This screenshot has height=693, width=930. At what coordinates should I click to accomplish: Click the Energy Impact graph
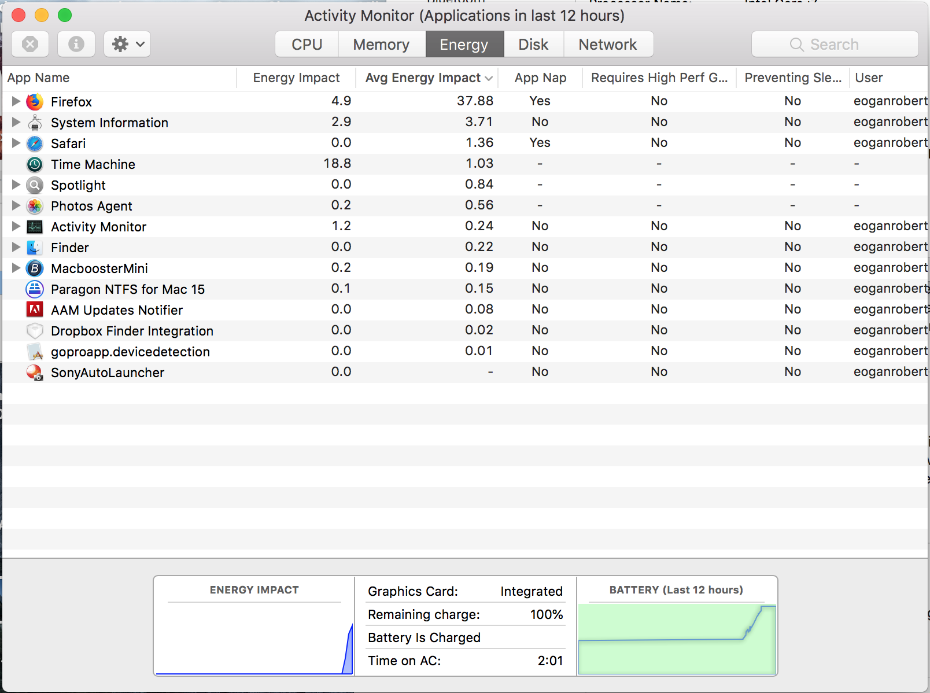tap(254, 639)
